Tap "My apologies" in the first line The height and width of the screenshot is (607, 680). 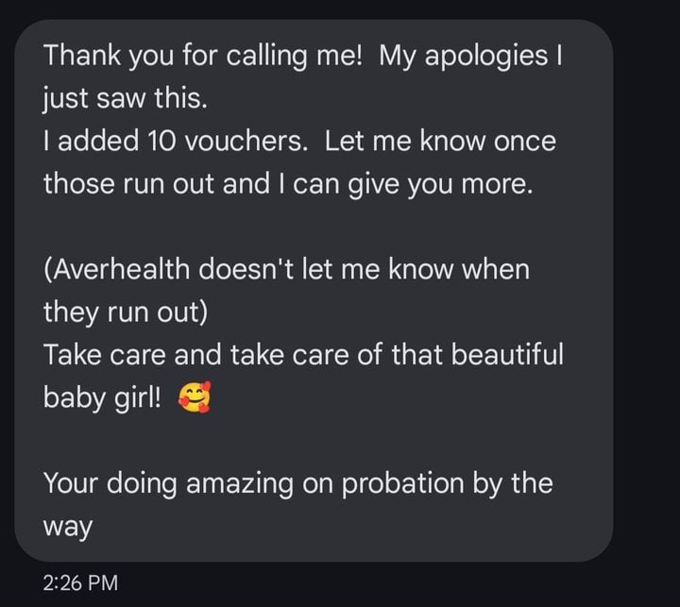[x=464, y=56]
